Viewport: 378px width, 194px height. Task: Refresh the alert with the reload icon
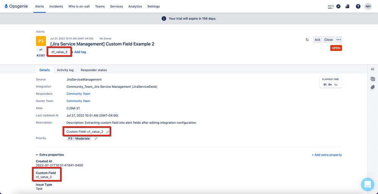tap(307, 40)
